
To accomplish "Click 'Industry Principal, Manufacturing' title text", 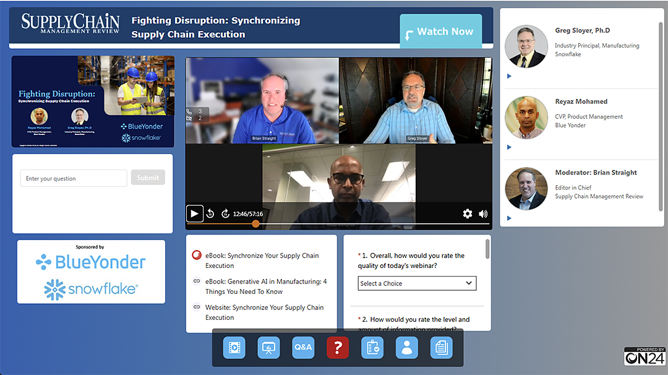I will pos(597,46).
